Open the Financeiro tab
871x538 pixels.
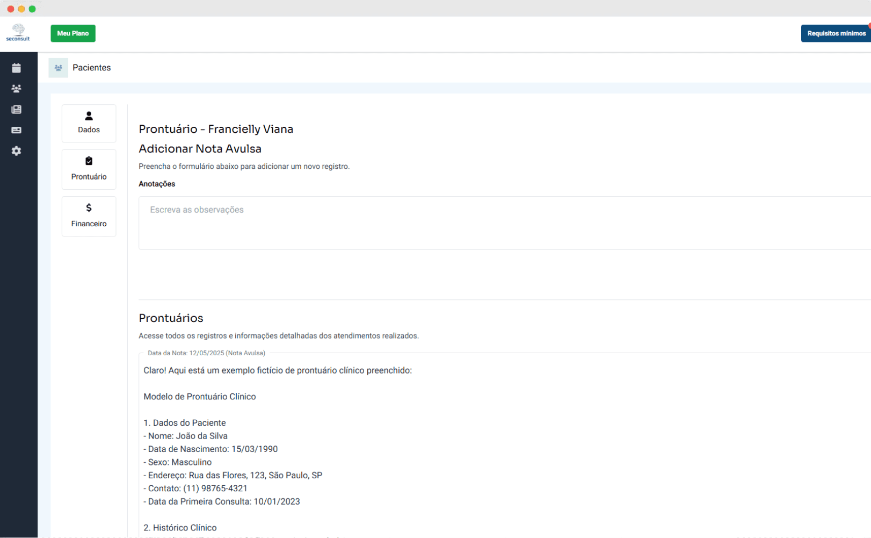(89, 216)
